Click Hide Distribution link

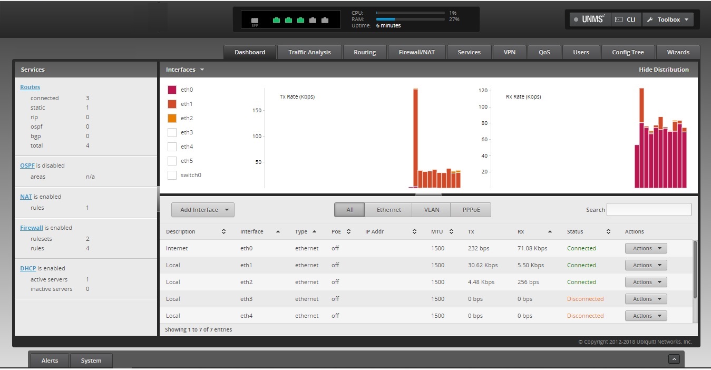pyautogui.click(x=664, y=70)
